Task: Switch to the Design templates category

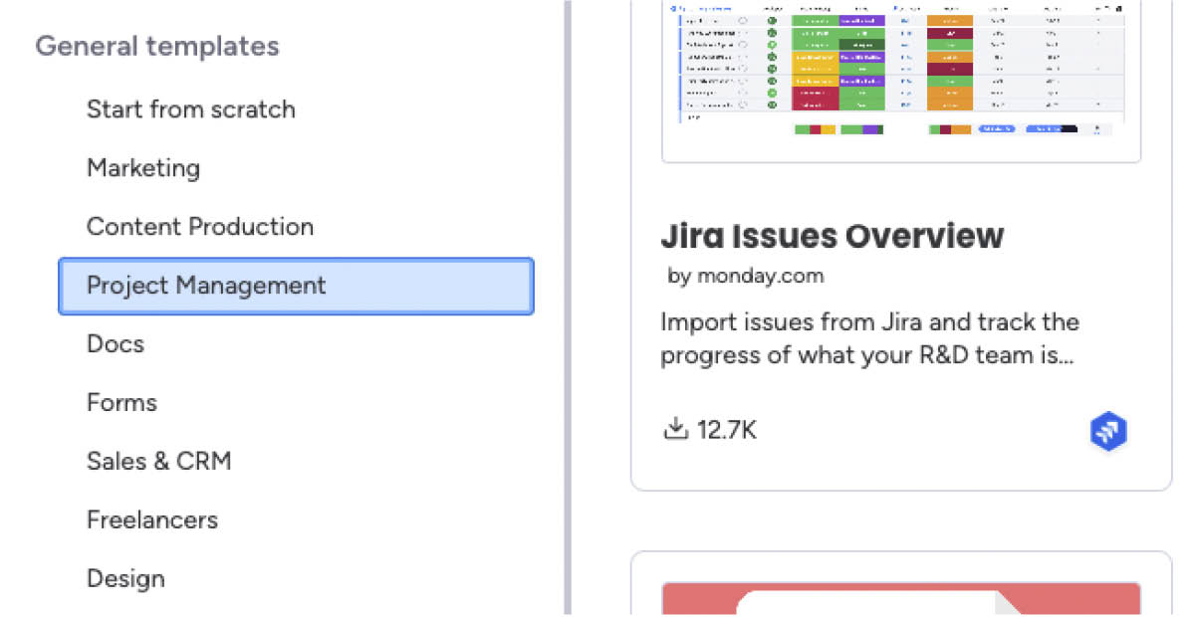Action: (125, 579)
